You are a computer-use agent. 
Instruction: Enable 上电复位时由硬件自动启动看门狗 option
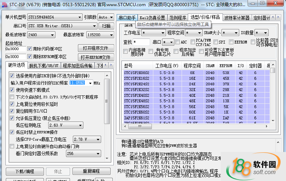click(12, 147)
